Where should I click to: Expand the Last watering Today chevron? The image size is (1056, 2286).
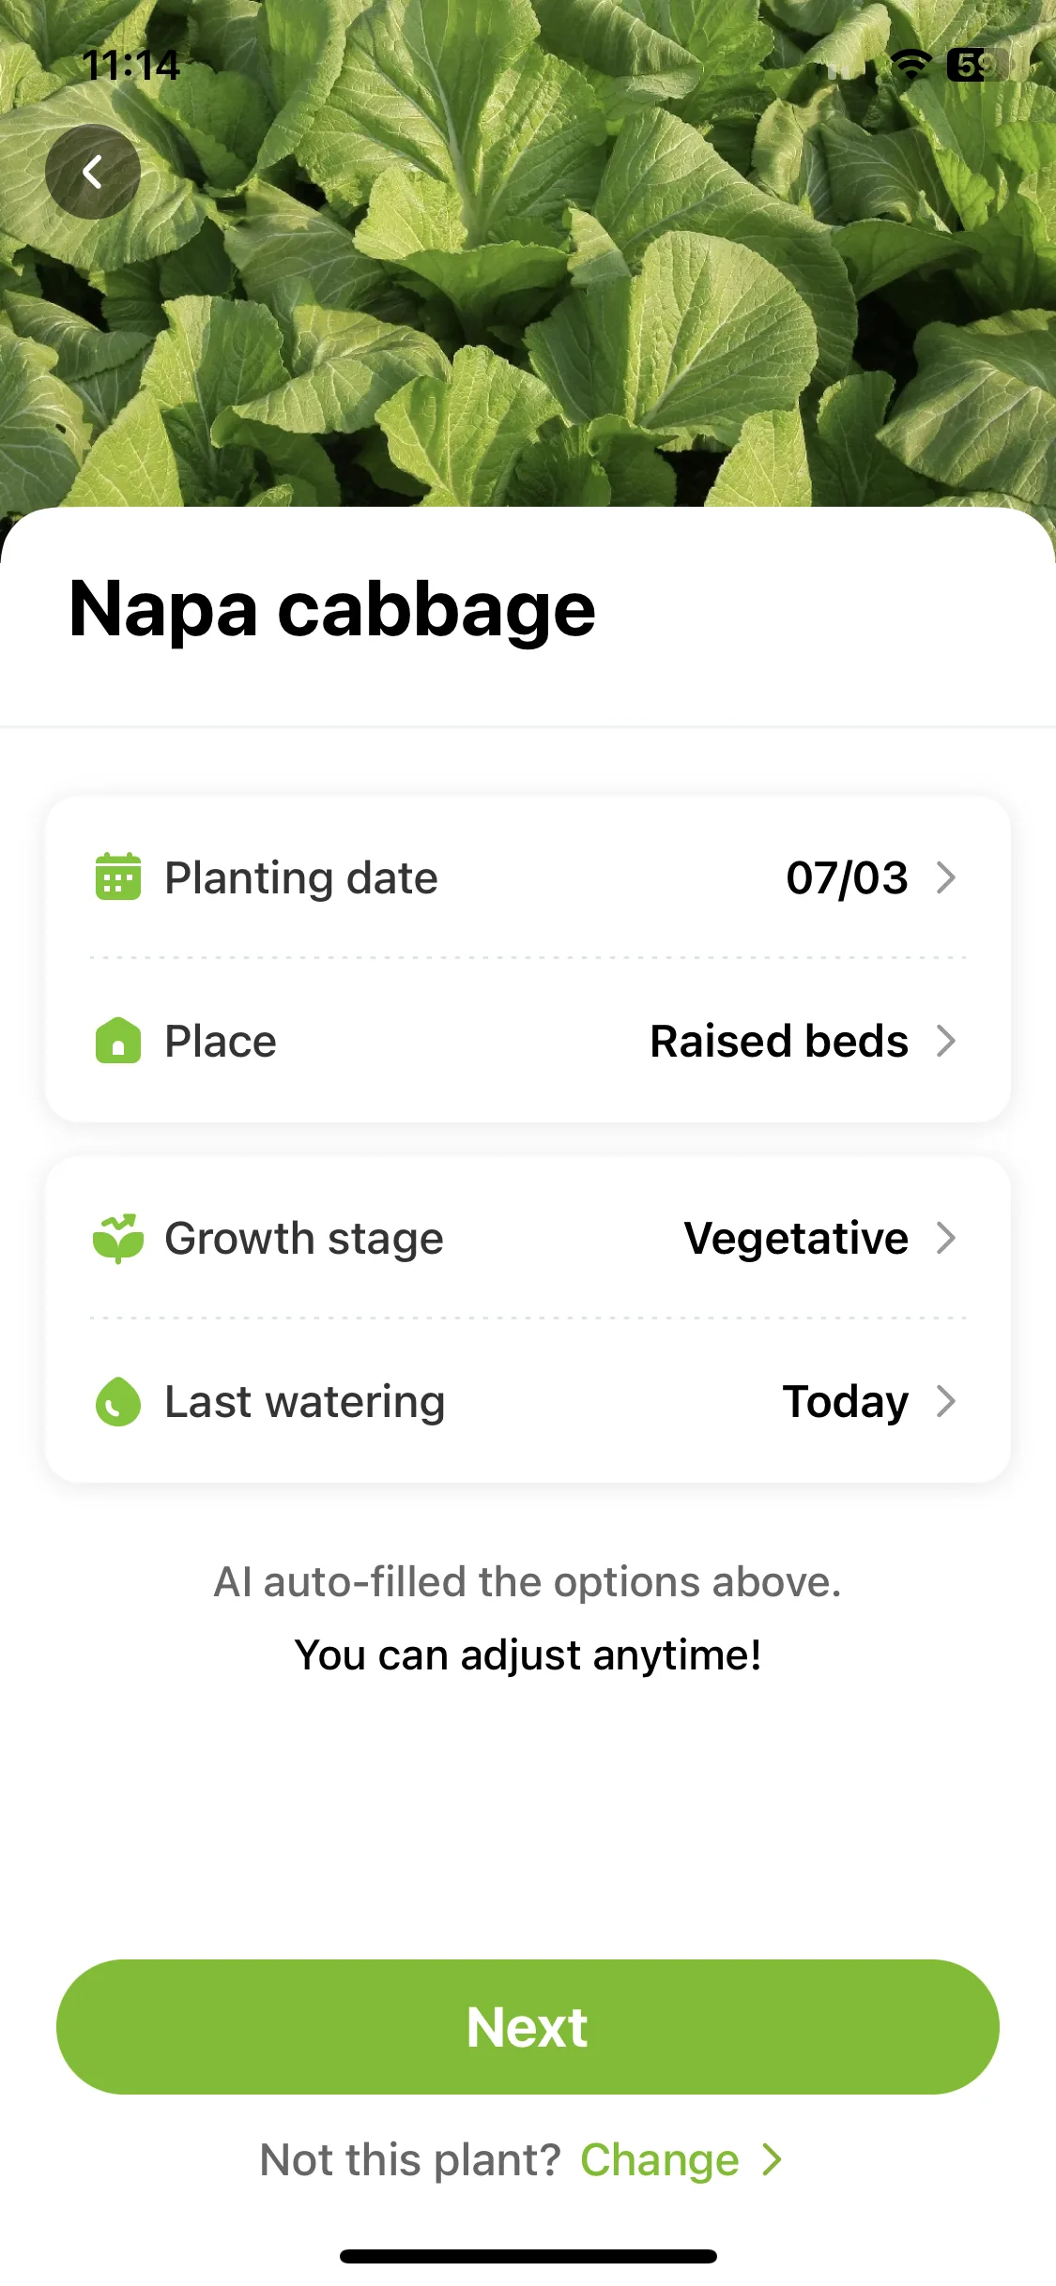(946, 1401)
